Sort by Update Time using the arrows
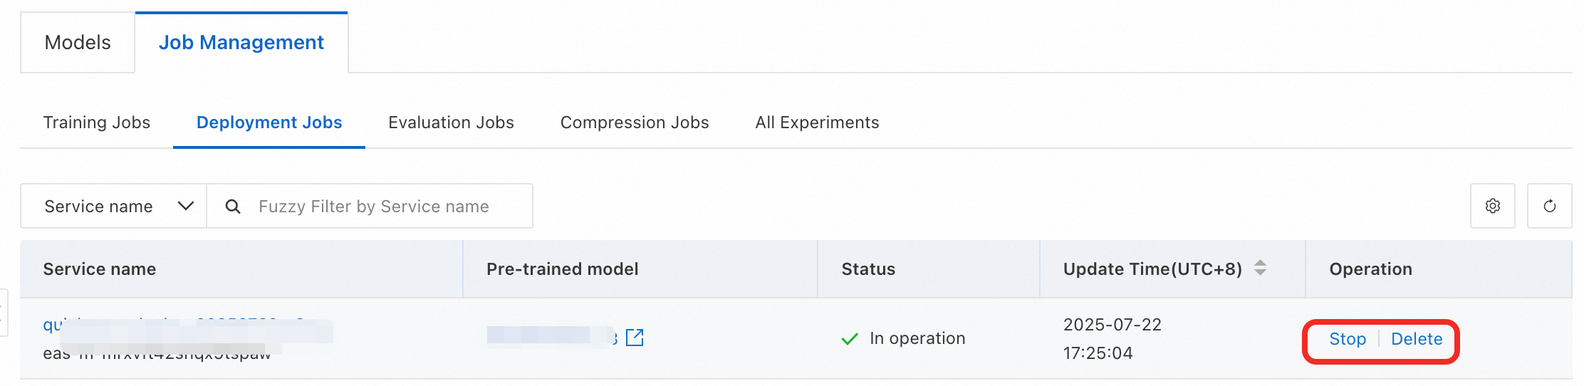The height and width of the screenshot is (386, 1584). point(1260,268)
